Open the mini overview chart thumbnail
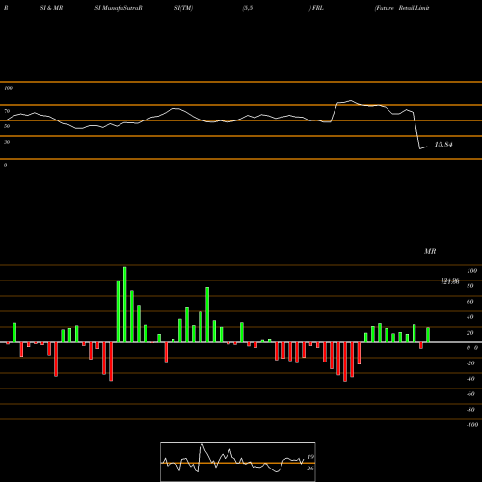This screenshot has width=482, height=482. 238,462
